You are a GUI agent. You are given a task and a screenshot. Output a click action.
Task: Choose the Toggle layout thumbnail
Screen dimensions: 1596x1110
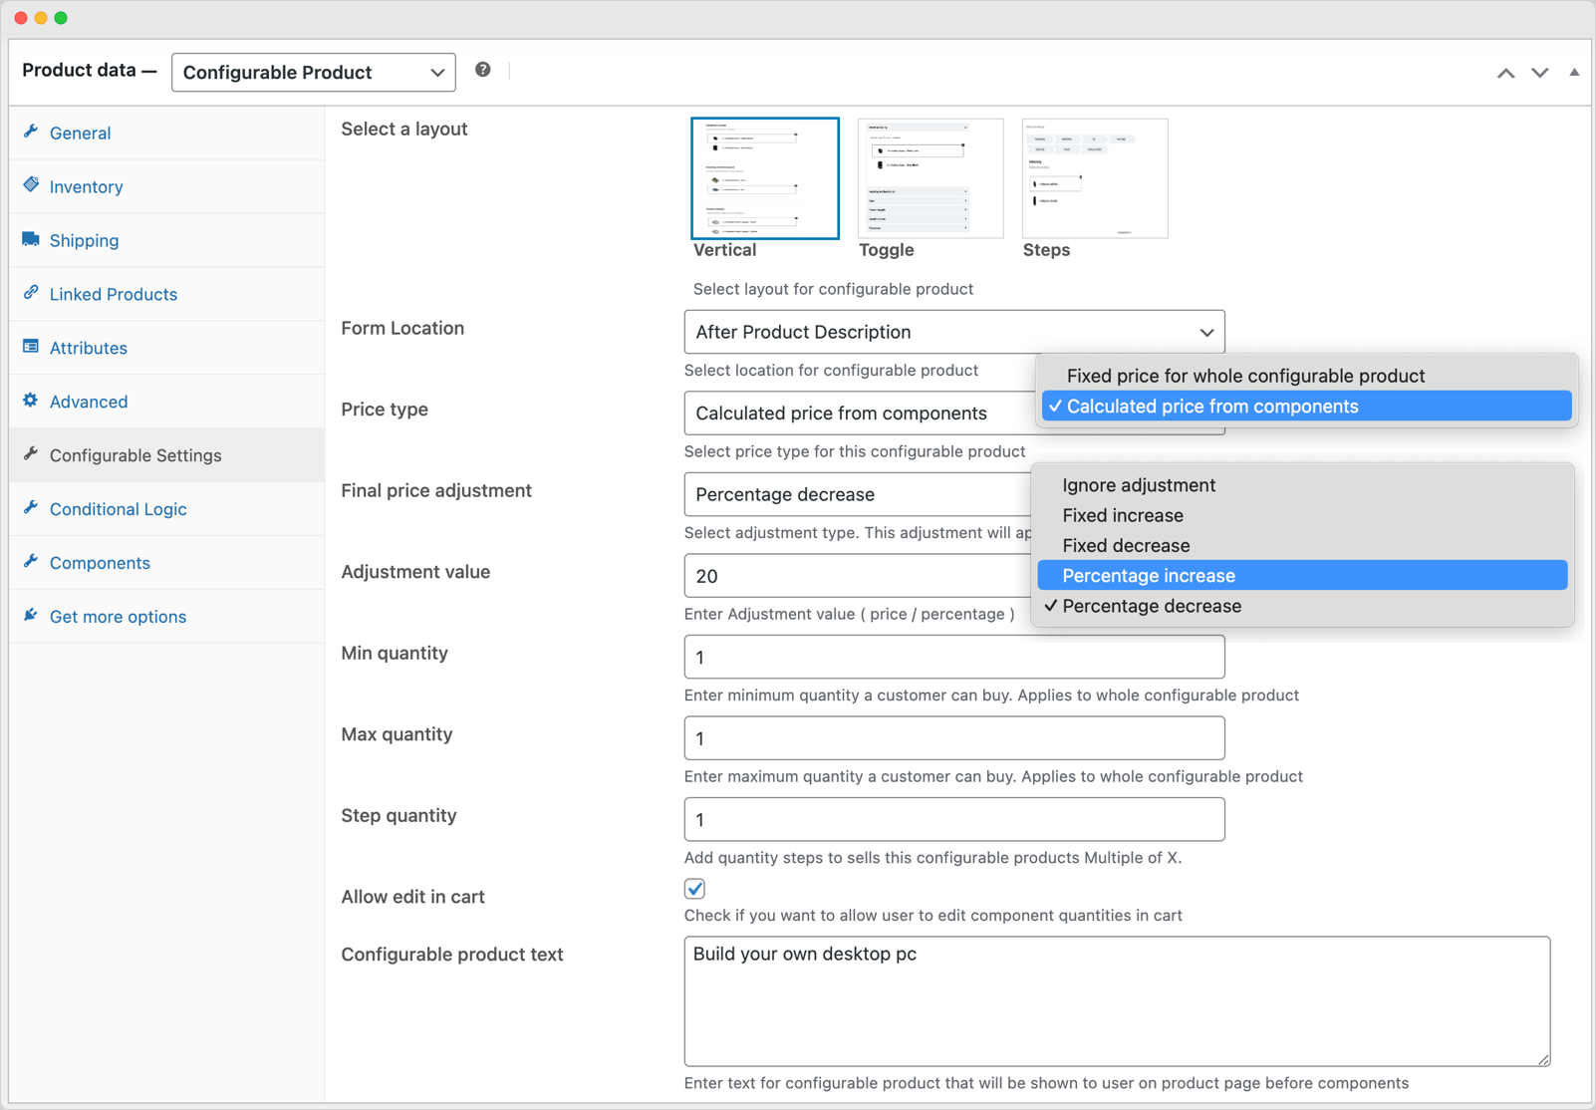click(930, 178)
